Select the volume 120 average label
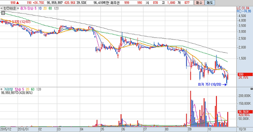Screen dimensions: 253x132 [39, 89]
